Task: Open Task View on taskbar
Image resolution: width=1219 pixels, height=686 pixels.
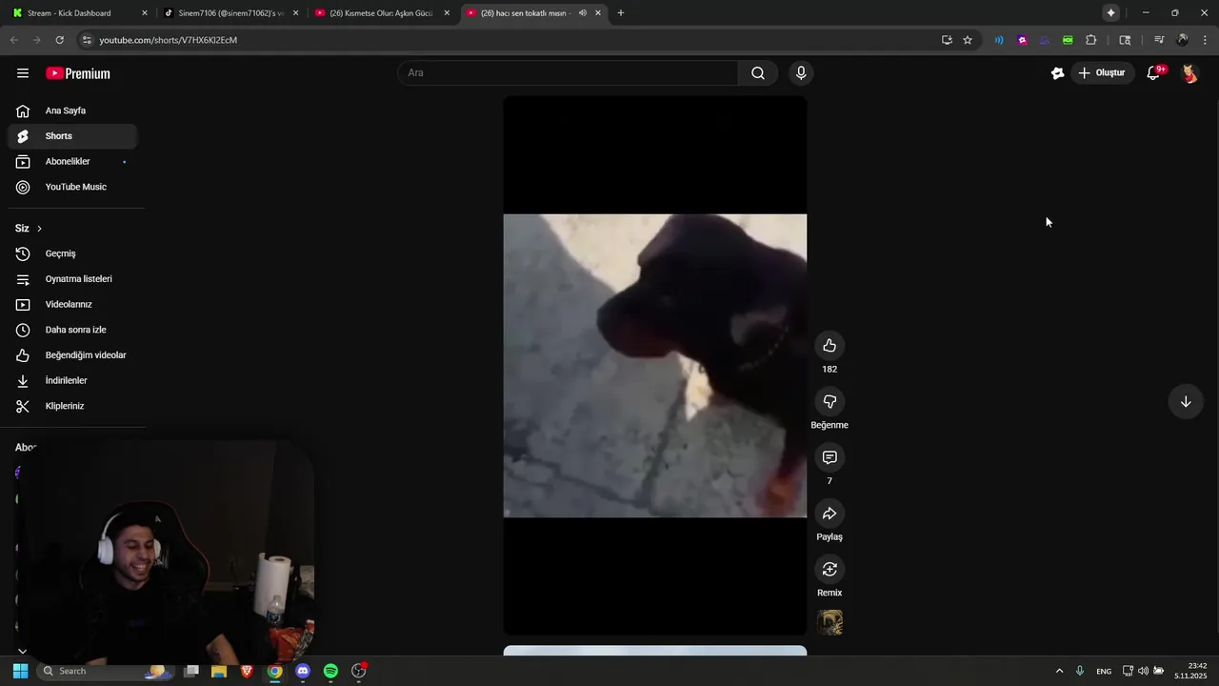Action: click(x=191, y=671)
